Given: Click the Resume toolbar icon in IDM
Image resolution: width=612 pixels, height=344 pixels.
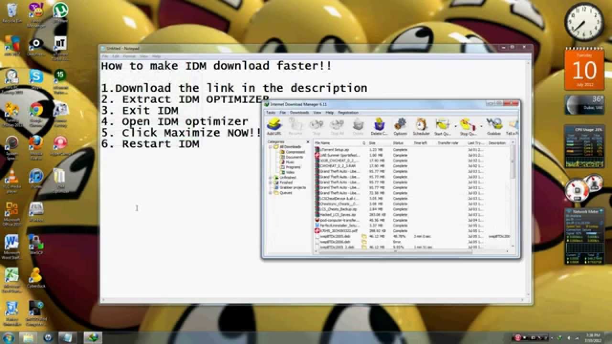Looking at the screenshot, I should coord(295,127).
